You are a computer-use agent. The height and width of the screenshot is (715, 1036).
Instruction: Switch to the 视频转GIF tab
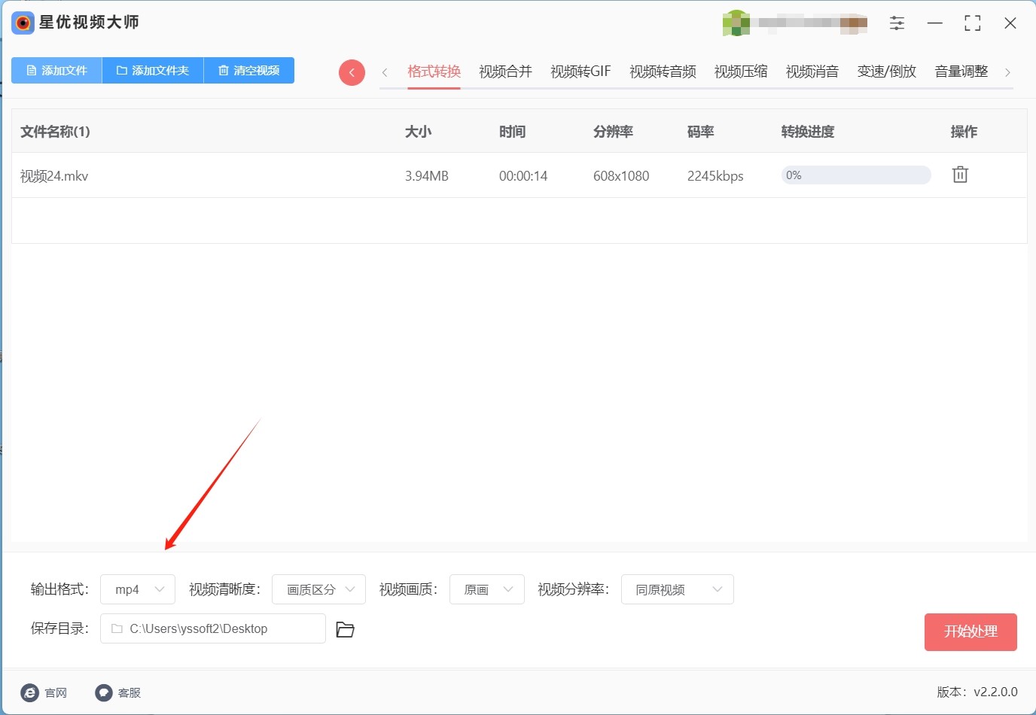(x=580, y=71)
